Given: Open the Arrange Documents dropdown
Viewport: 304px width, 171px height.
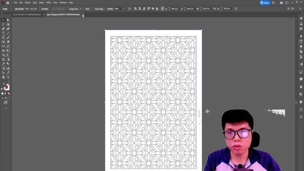Looking at the screenshot, I should 281,3.
